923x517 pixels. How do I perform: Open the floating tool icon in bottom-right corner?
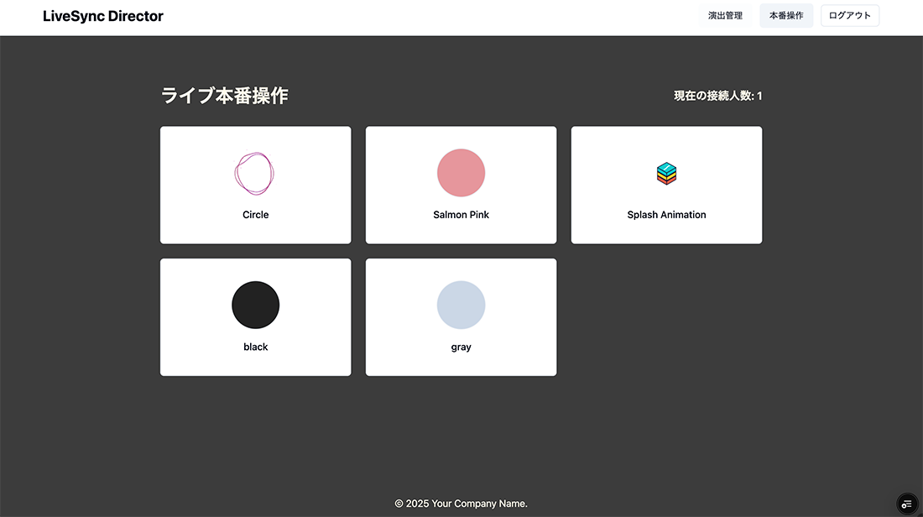[x=905, y=503]
